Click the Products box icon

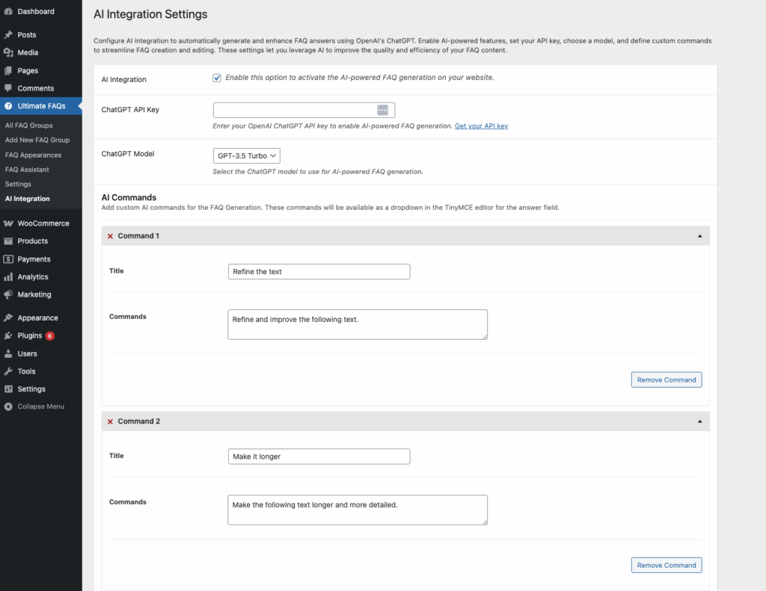(8, 241)
